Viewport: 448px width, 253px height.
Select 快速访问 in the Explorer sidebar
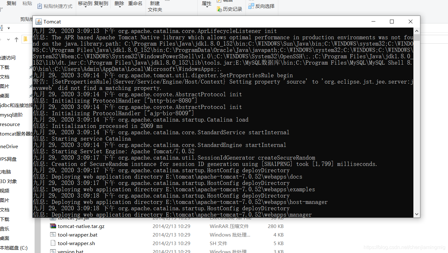(x=8, y=58)
